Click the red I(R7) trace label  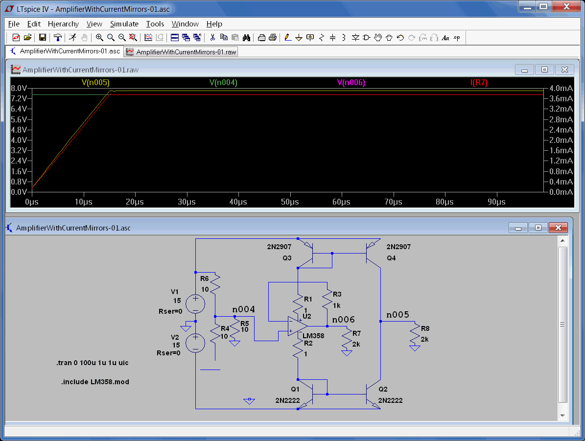(479, 82)
